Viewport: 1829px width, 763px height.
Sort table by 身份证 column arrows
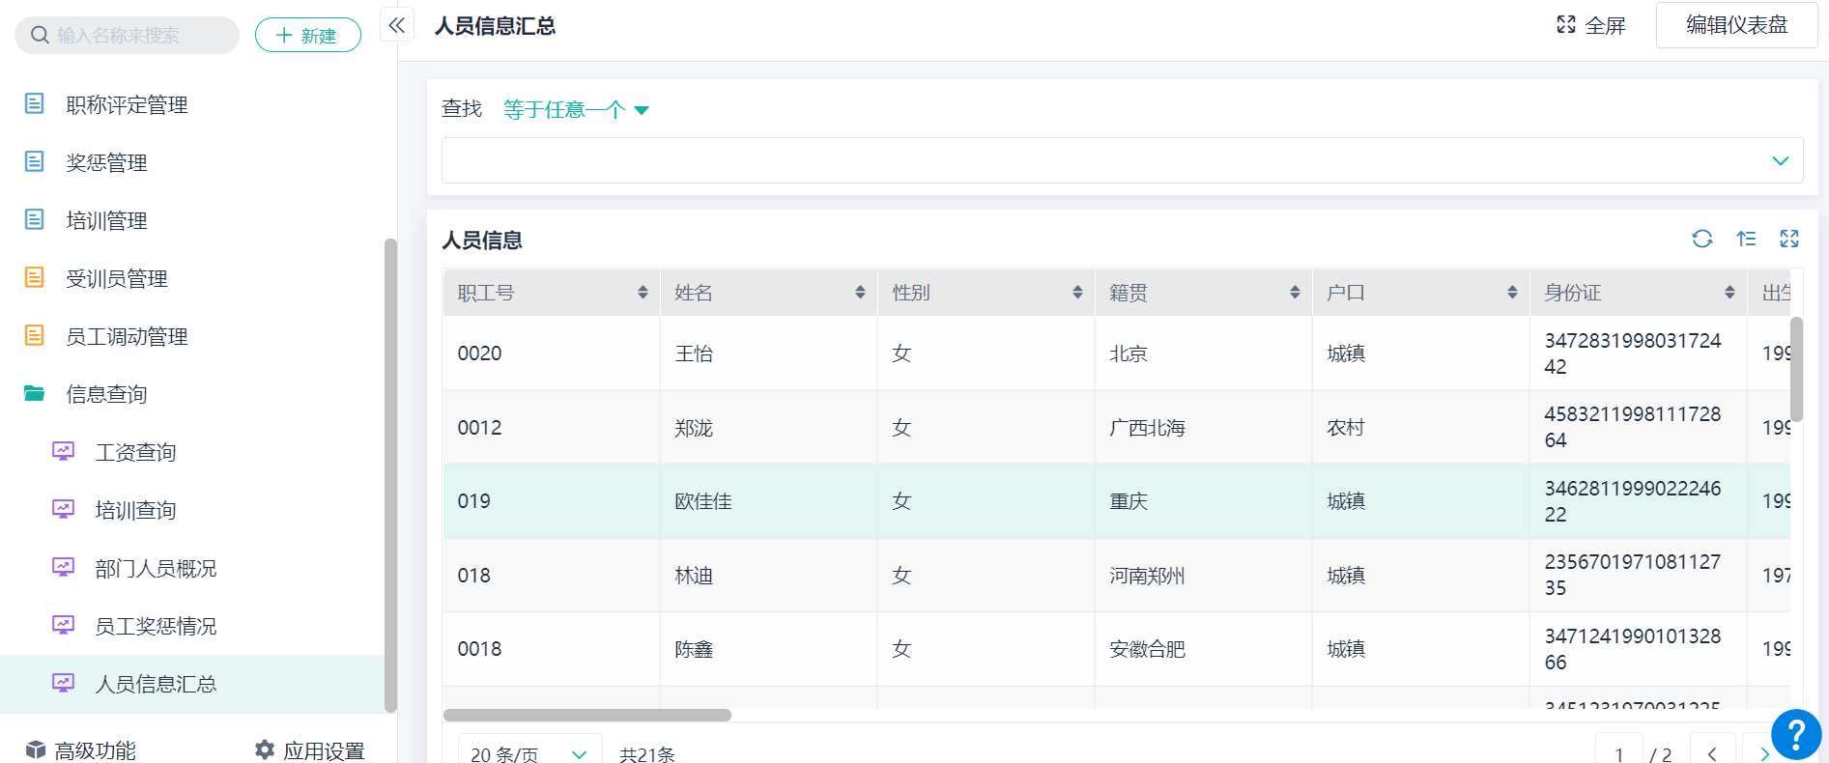1729,293
